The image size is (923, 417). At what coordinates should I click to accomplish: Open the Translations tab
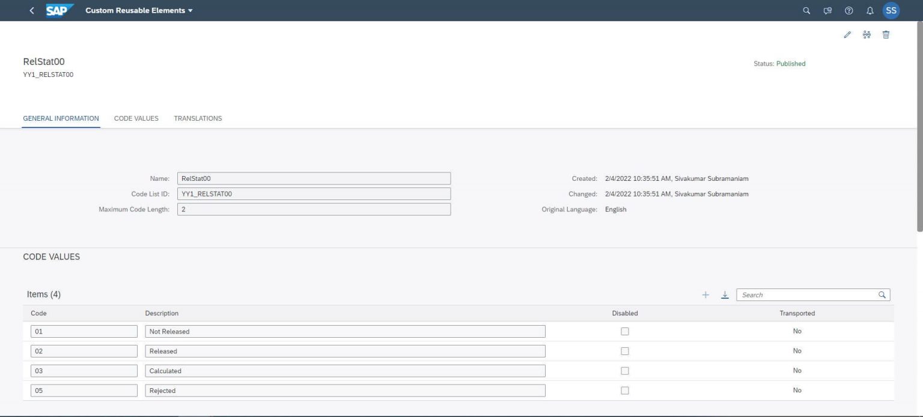198,118
